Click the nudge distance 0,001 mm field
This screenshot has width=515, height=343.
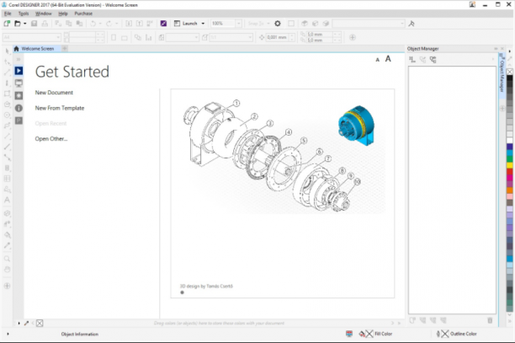[277, 37]
